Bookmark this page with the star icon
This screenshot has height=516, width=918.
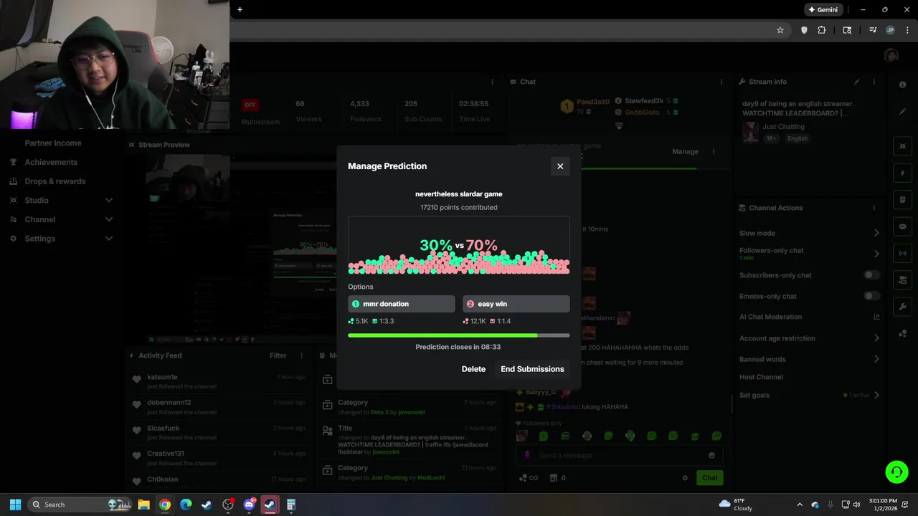pyautogui.click(x=780, y=30)
